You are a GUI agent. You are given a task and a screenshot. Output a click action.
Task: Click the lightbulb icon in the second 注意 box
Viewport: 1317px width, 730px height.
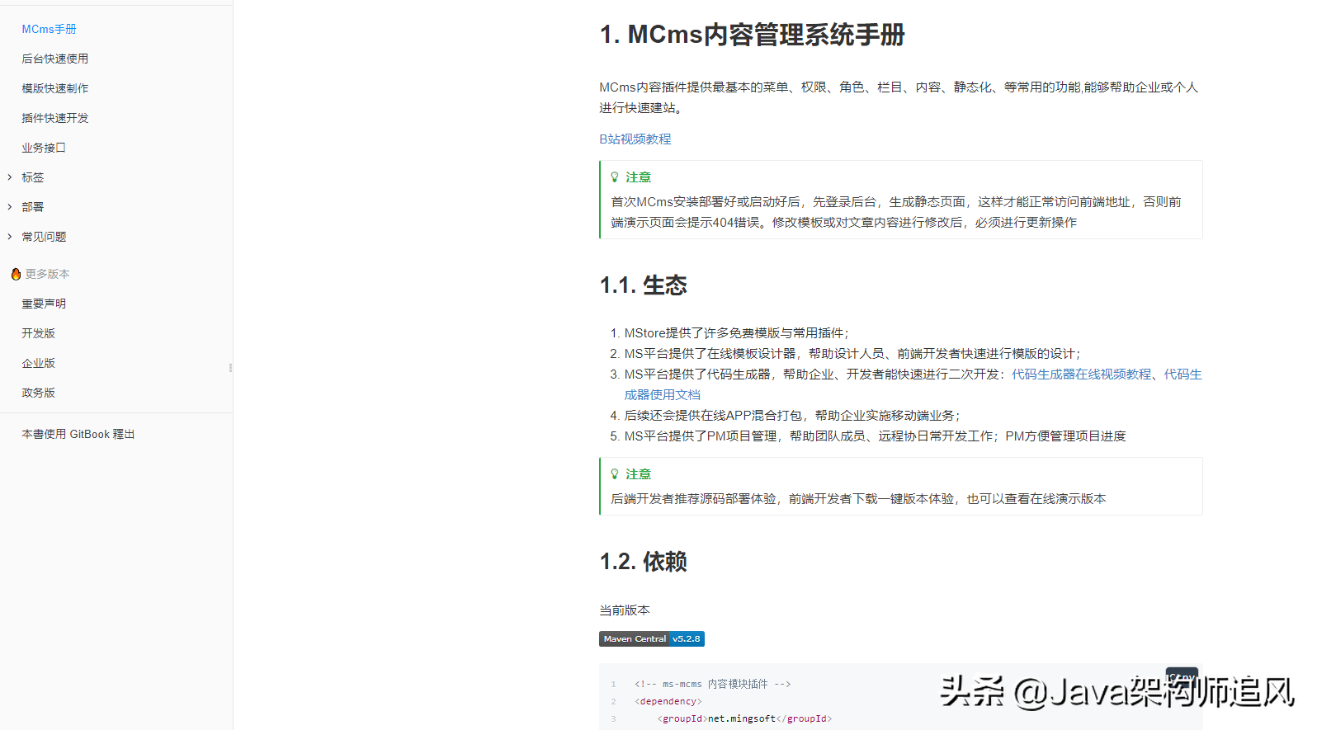click(615, 474)
